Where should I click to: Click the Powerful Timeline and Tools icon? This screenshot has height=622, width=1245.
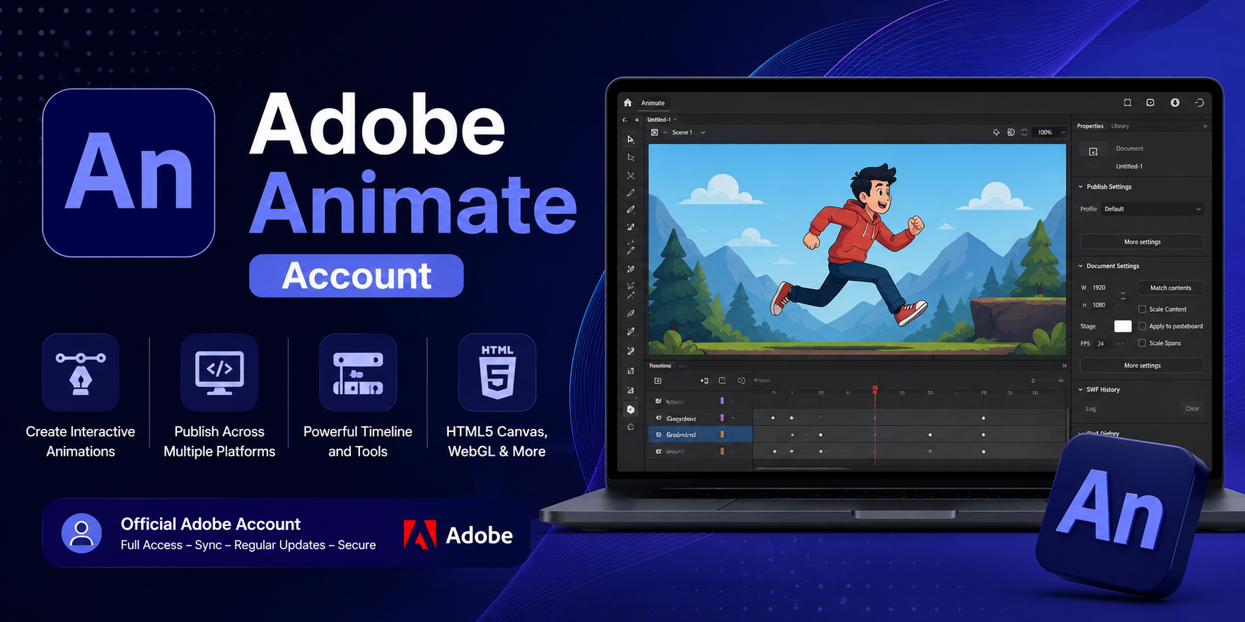[358, 372]
